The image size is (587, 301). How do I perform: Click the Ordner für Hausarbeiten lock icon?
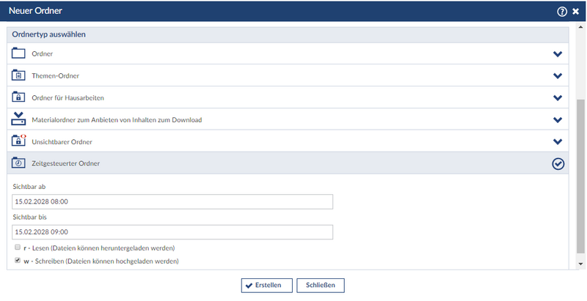18,97
